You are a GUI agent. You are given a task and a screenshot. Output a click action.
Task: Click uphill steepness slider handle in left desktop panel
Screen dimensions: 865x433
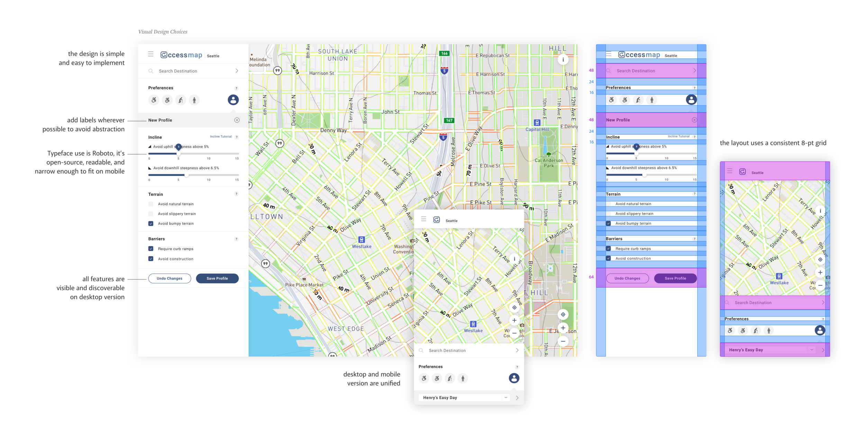179,153
